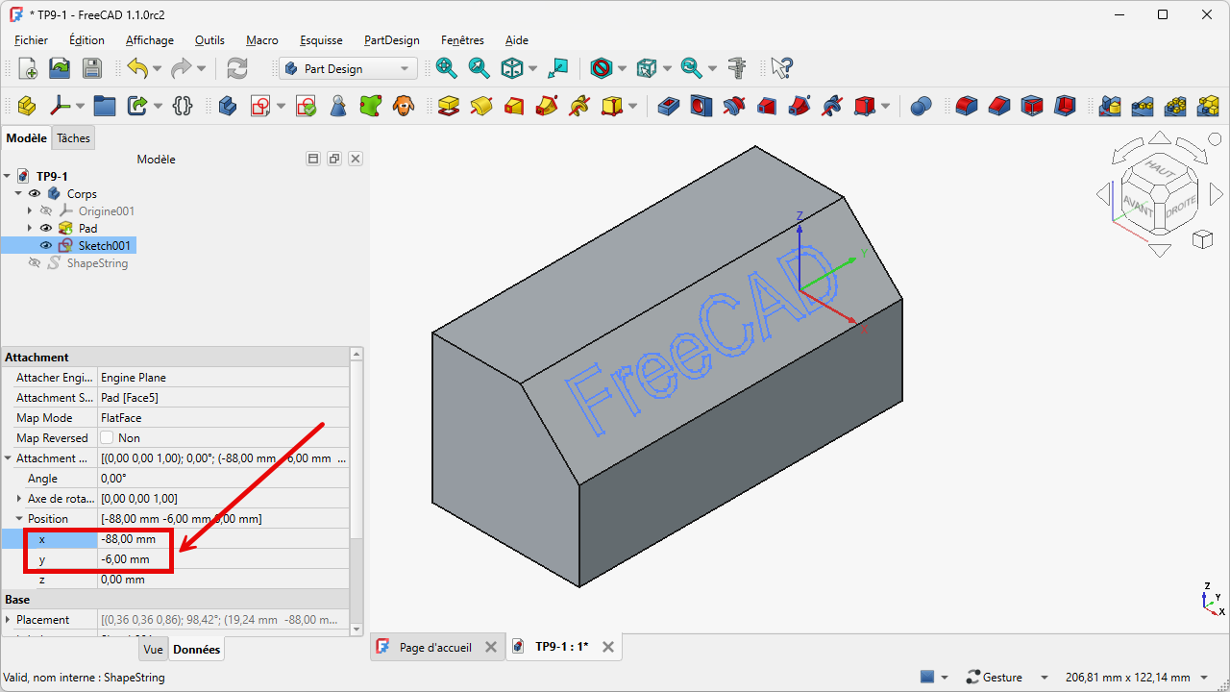This screenshot has height=692, width=1230.
Task: Hide the Pad feature via eye icon
Action: [x=46, y=229]
